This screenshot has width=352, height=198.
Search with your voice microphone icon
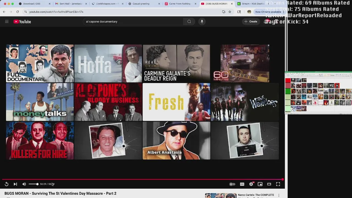coord(202,21)
